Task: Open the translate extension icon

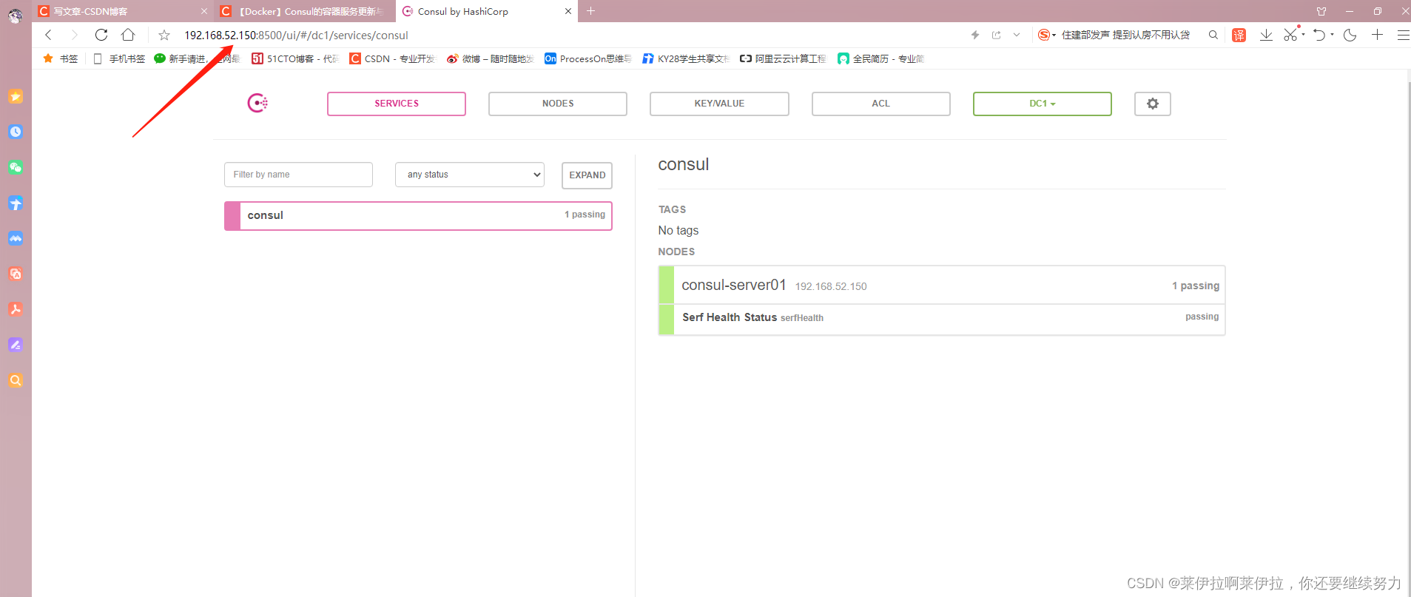Action: (x=1239, y=35)
